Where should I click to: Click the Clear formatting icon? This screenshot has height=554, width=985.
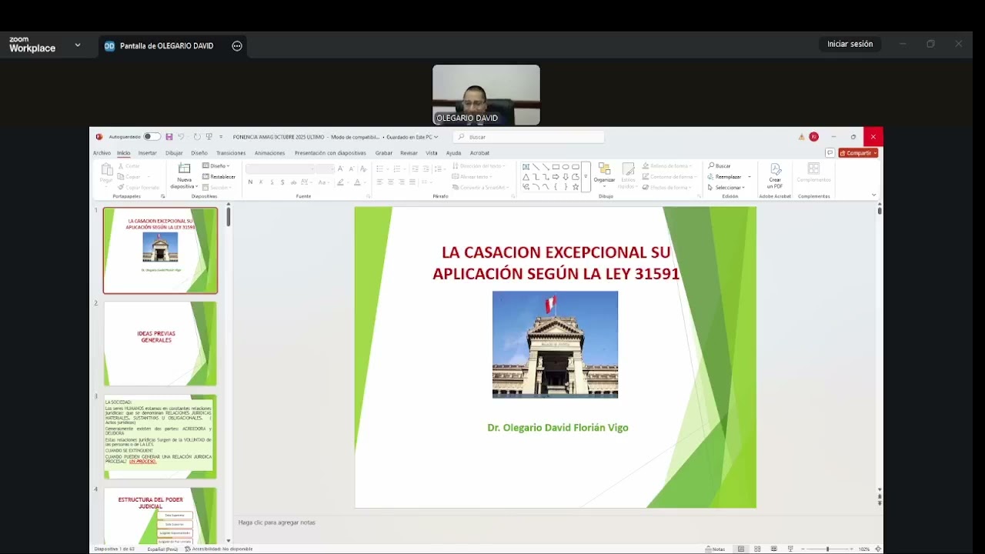pyautogui.click(x=362, y=169)
